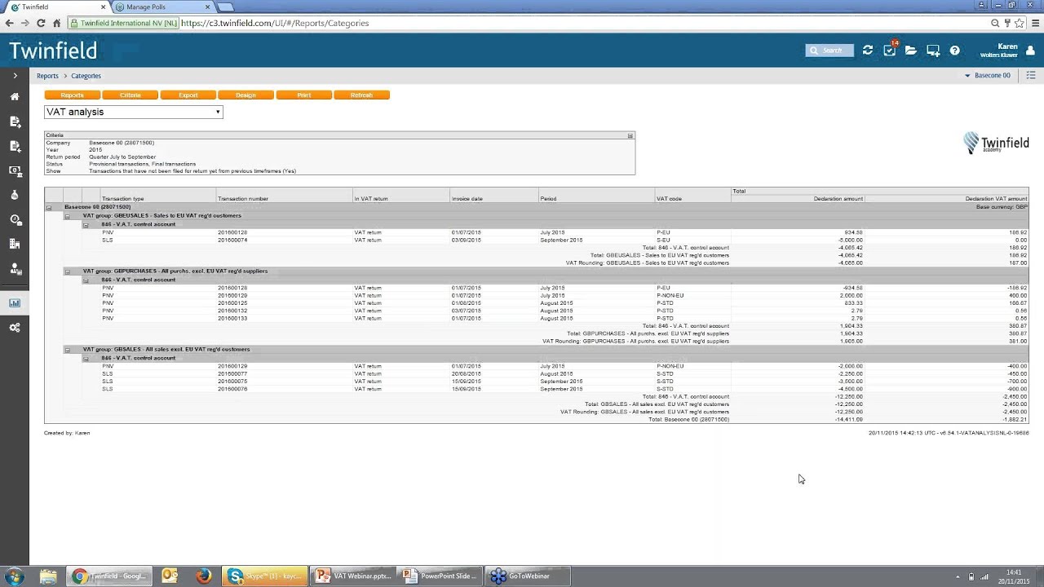Open the clock and lock sidebar icon
This screenshot has height=587, width=1044.
[15, 219]
